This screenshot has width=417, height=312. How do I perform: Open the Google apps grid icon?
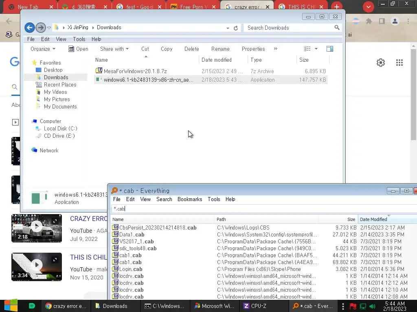(x=399, y=63)
